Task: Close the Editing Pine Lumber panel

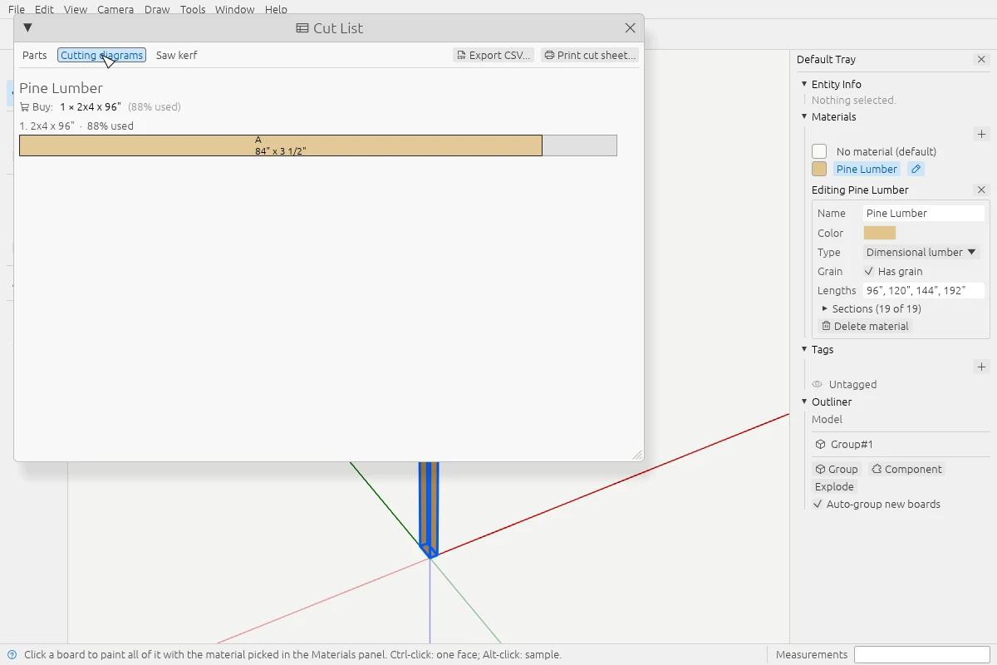Action: tap(981, 190)
